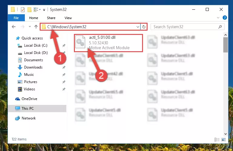Switch to the Home ribbon tab
The width and height of the screenshot is (233, 151).
(x=34, y=18)
